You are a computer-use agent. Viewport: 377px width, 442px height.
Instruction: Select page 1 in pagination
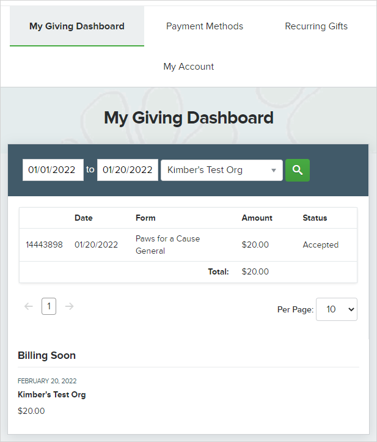(x=49, y=306)
